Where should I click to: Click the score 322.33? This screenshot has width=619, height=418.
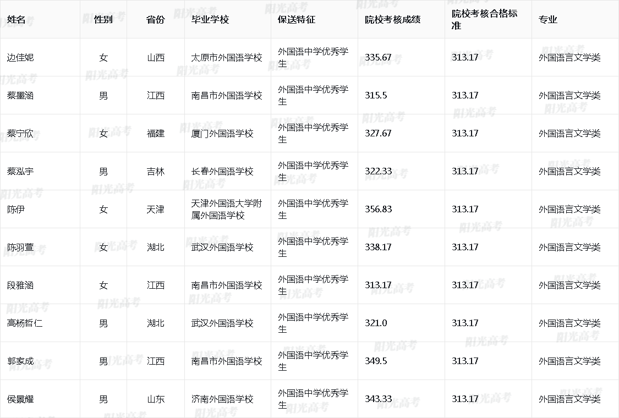pos(378,171)
